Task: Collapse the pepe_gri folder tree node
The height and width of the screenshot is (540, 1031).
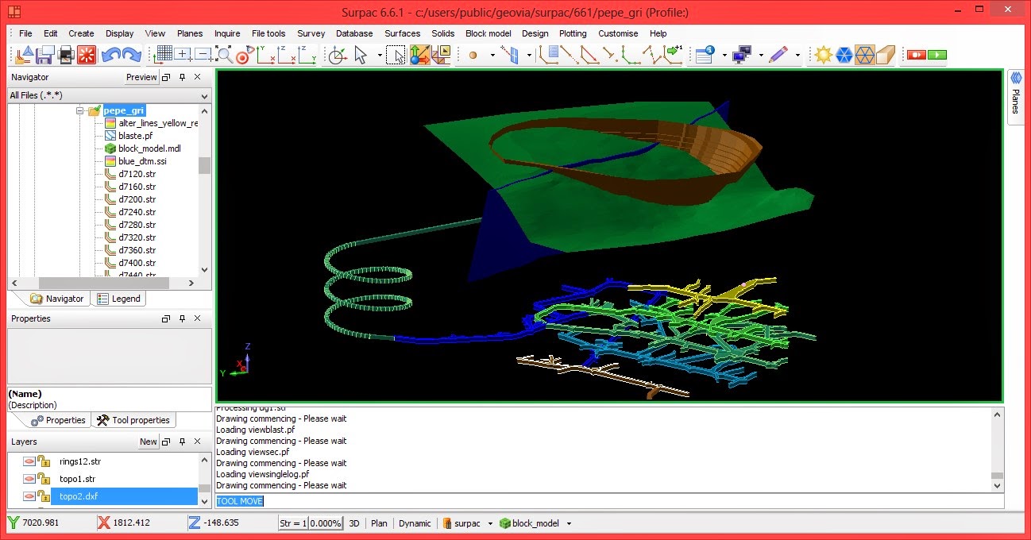Action: click(80, 110)
